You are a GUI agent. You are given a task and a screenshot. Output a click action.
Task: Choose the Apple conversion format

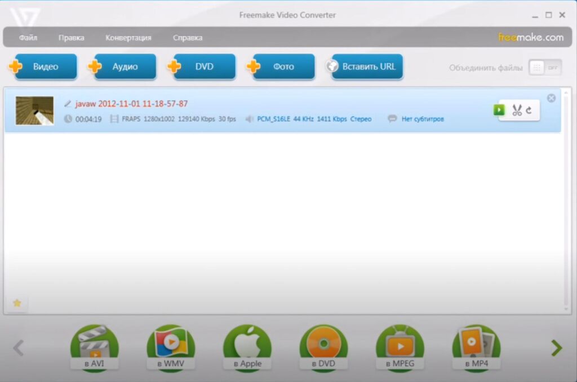pyautogui.click(x=247, y=348)
